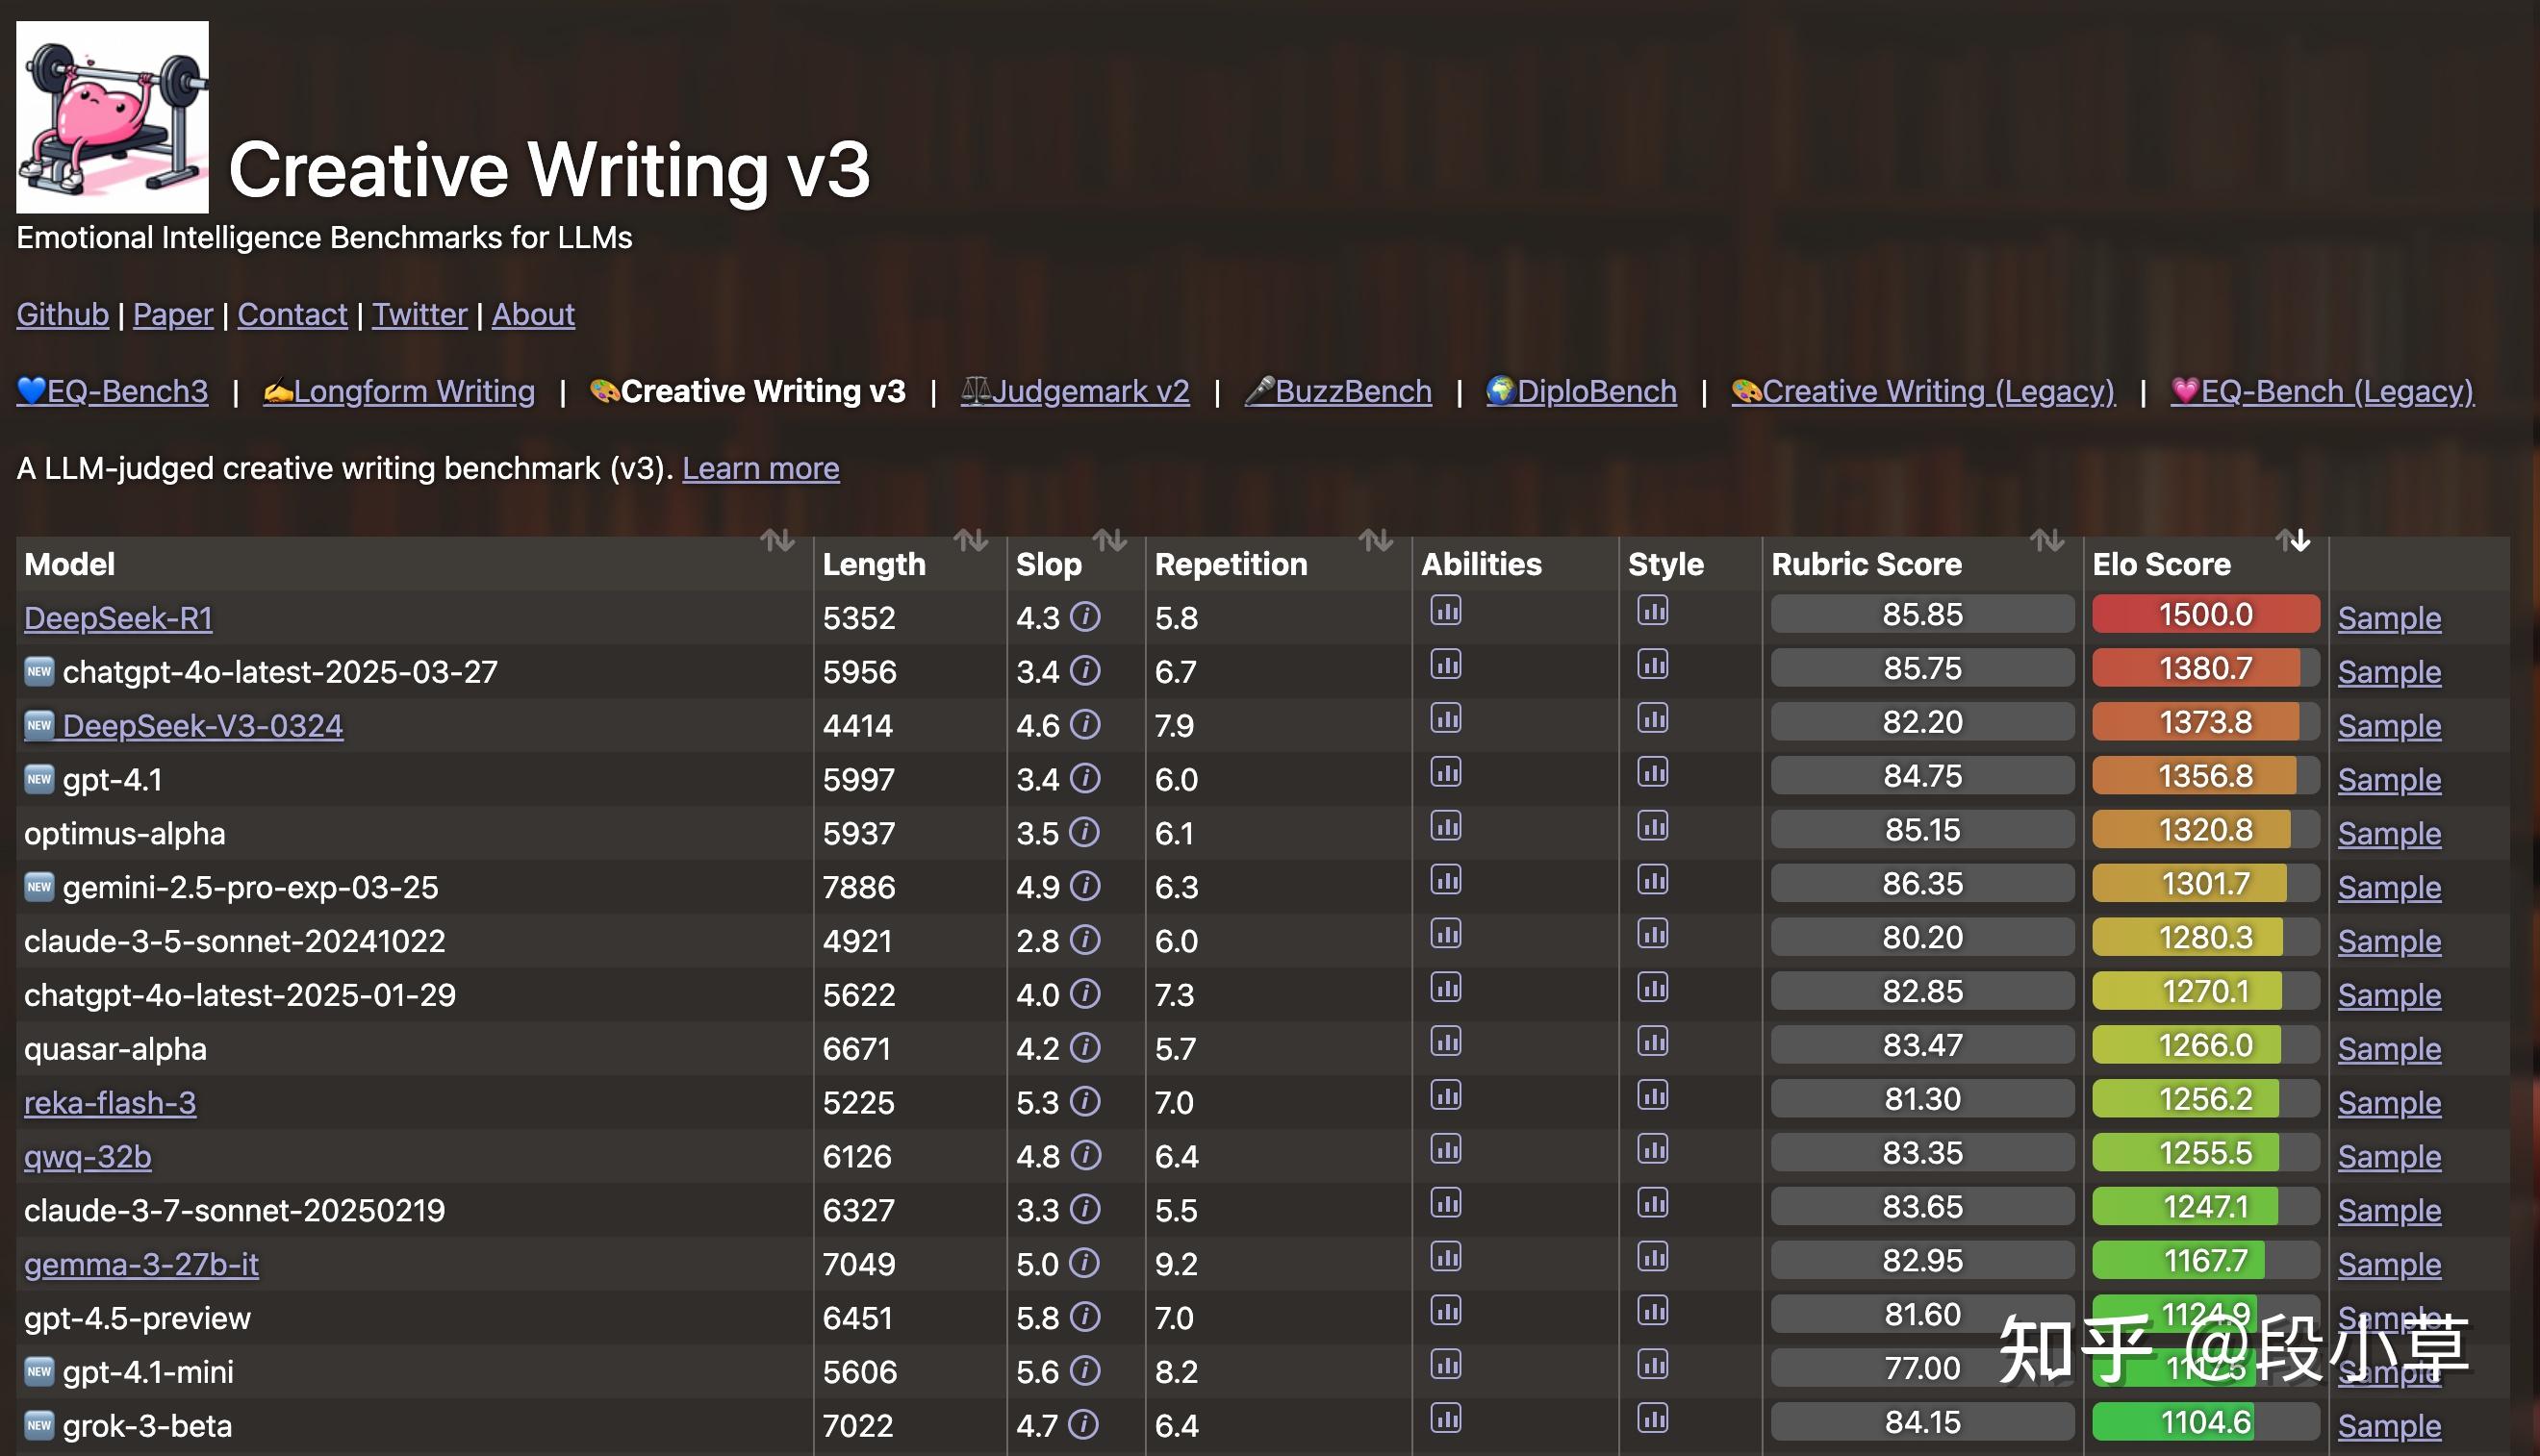The width and height of the screenshot is (2540, 1456).
Task: Open Abilities chart icon for gemma-3-27b-it
Action: click(x=1445, y=1257)
